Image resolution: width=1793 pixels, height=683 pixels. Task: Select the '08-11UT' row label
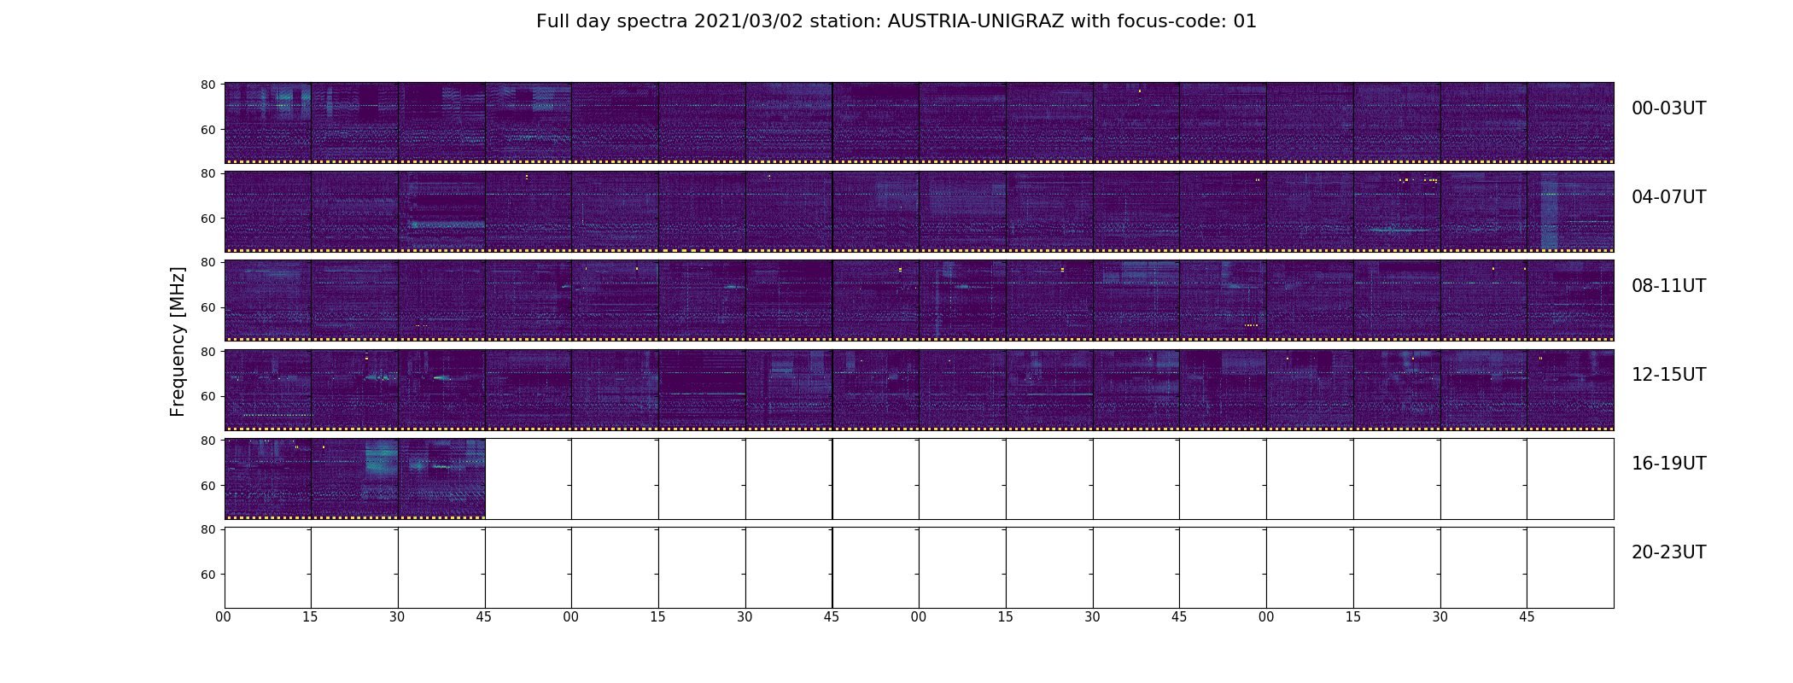click(x=1668, y=286)
